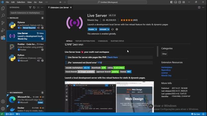
Task: Open Customize Layout icon
Action: click(184, 2)
